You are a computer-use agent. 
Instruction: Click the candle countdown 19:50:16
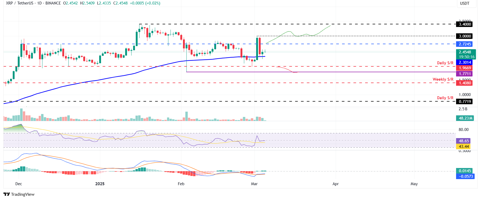(467, 57)
